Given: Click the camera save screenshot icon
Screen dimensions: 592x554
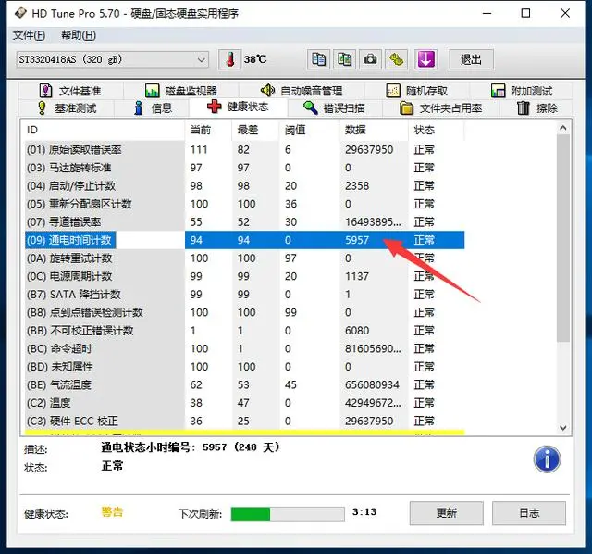Looking at the screenshot, I should click(370, 59).
